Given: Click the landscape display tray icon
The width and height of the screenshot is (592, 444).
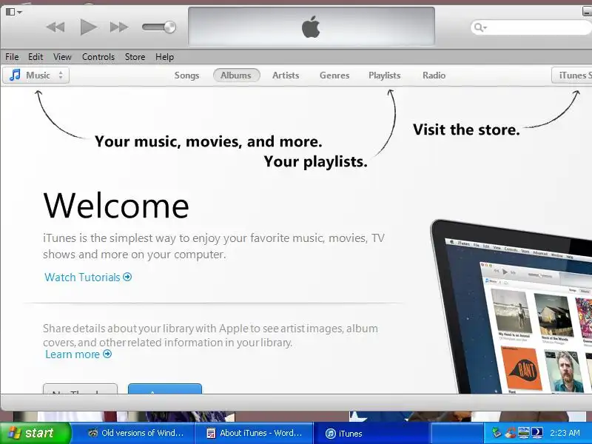Looking at the screenshot, I should pyautogui.click(x=524, y=433).
